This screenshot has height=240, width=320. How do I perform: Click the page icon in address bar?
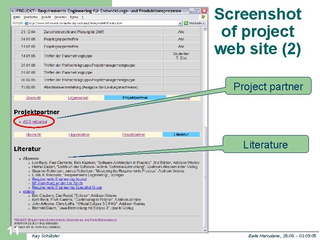[26, 23]
